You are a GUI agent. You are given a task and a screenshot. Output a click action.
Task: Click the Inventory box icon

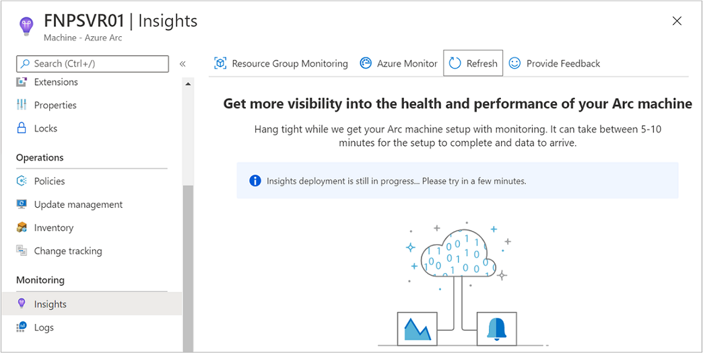coord(22,228)
